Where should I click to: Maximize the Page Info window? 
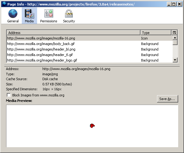click(x=174, y=4)
